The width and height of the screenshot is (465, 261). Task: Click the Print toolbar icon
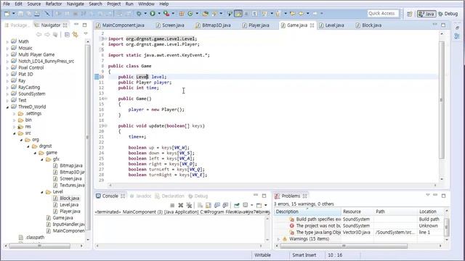37,14
